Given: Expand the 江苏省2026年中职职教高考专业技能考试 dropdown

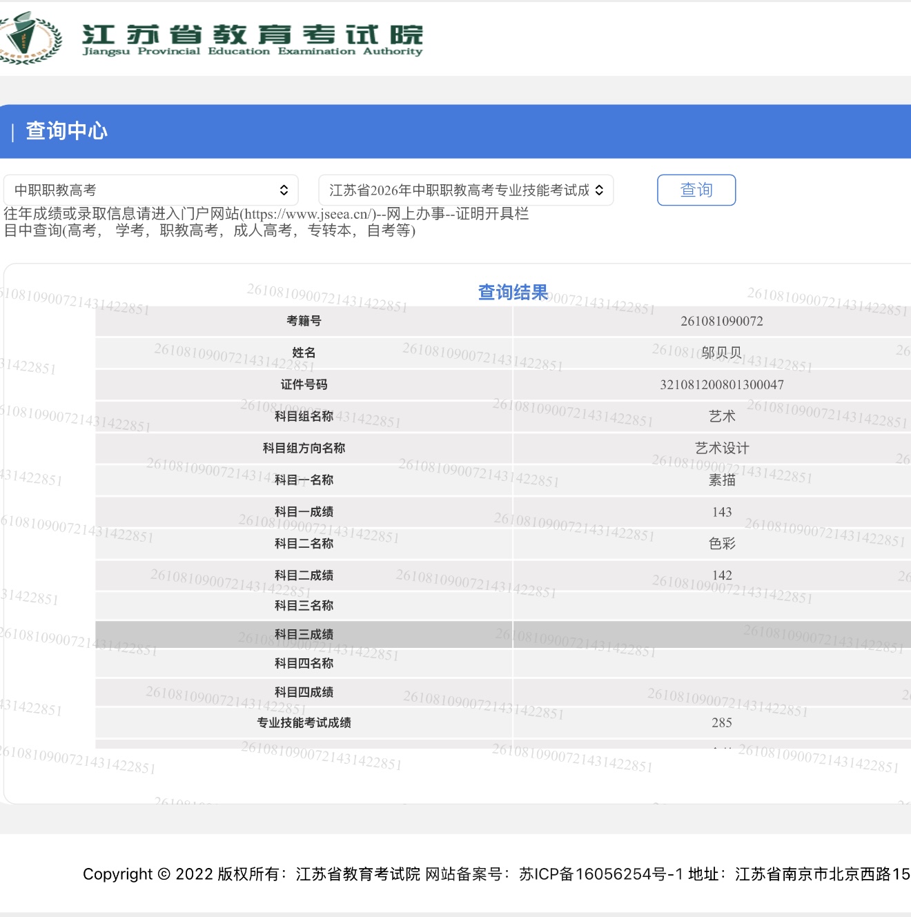Looking at the screenshot, I should [466, 190].
